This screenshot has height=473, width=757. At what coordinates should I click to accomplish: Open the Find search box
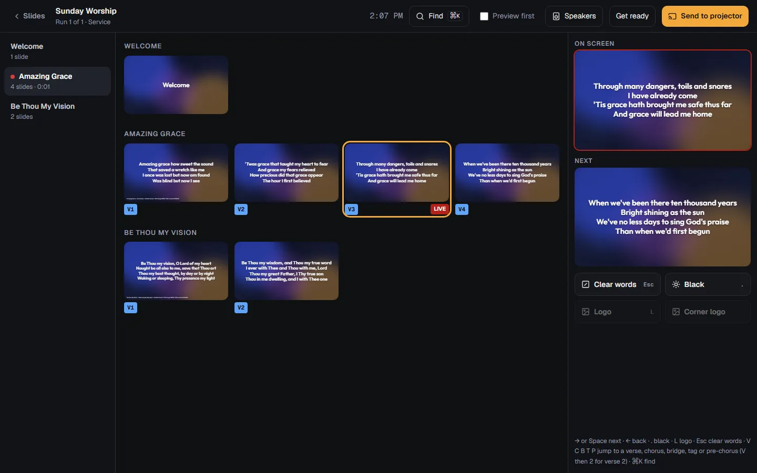tap(439, 16)
